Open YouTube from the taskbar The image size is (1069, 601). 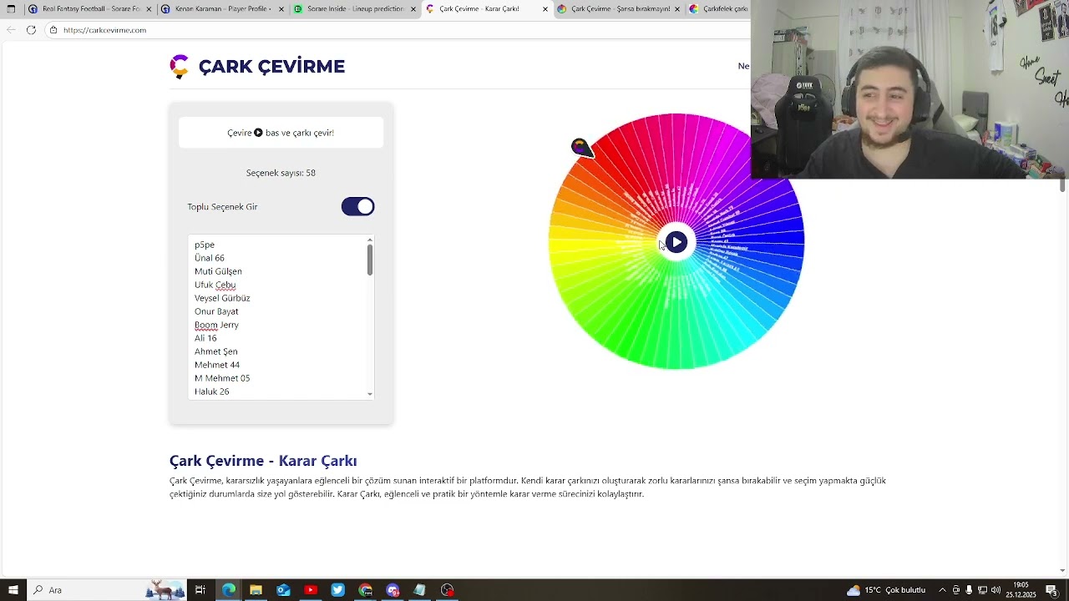[311, 590]
